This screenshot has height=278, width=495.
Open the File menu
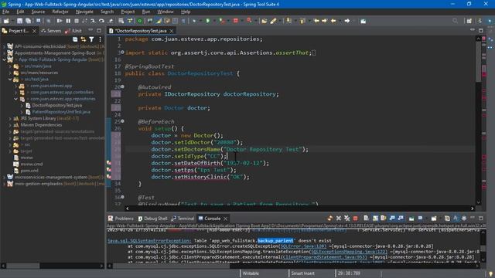5,12
